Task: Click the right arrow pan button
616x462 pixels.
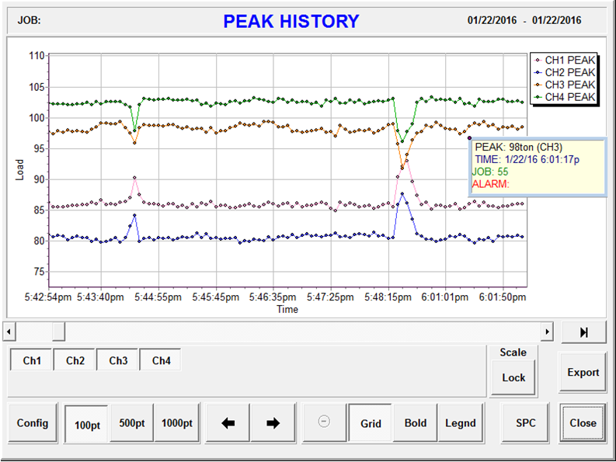Action: click(x=273, y=423)
